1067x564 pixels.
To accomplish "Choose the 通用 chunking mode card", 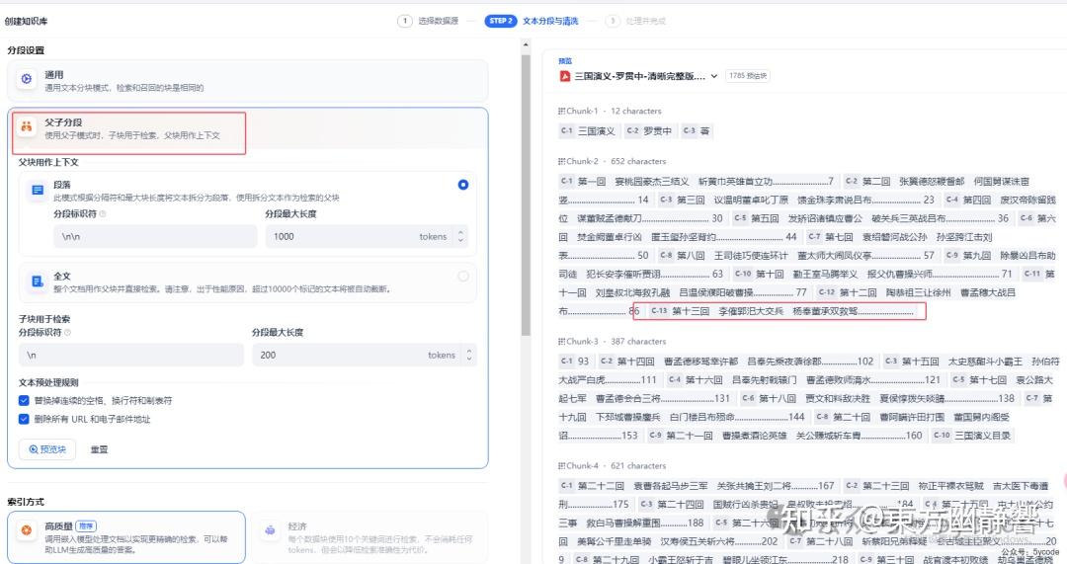I will click(x=248, y=80).
